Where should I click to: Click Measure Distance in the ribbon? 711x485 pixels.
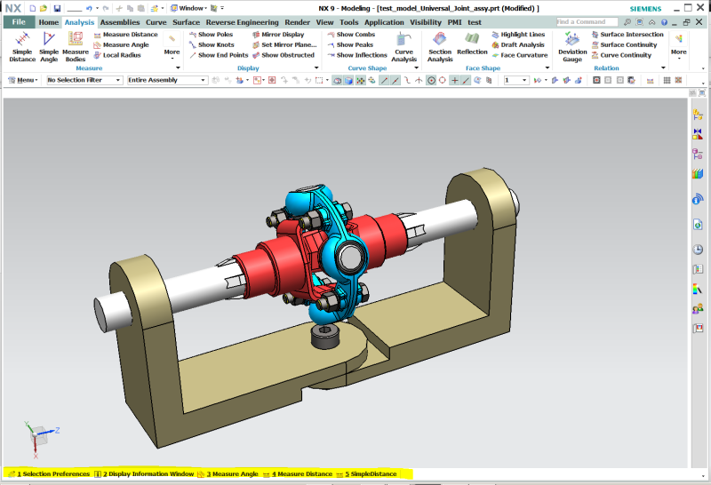(x=125, y=35)
